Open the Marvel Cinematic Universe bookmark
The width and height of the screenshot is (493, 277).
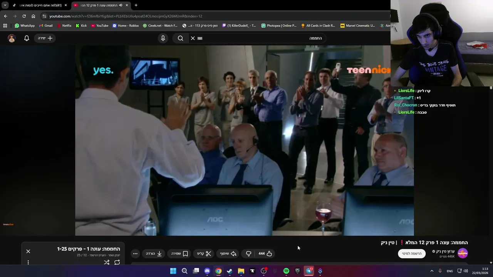[x=358, y=26]
